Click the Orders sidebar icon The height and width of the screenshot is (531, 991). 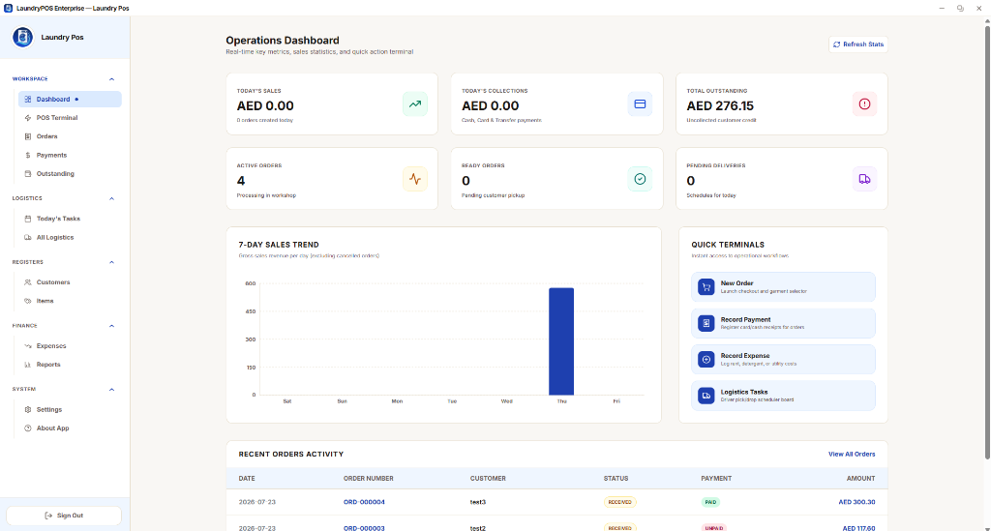(28, 136)
